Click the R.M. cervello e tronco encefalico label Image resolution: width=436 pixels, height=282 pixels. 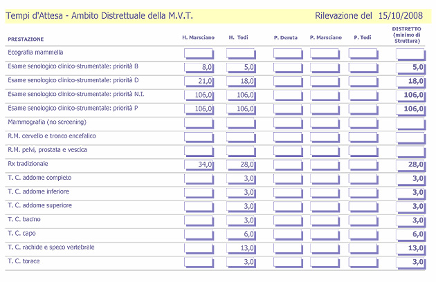click(x=51, y=136)
